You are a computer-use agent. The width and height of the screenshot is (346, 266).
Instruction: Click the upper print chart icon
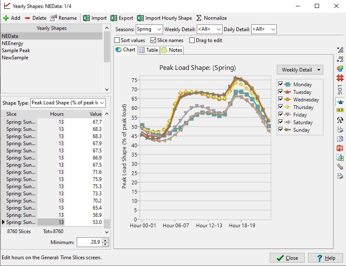[340, 130]
